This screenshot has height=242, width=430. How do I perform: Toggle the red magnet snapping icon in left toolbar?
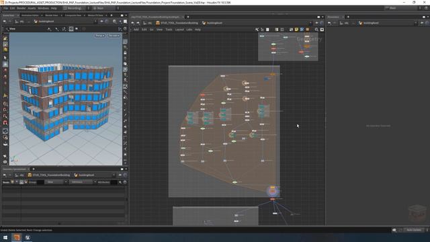(x=5, y=123)
